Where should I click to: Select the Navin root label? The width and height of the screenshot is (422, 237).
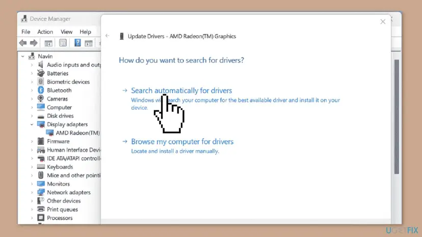45,56
